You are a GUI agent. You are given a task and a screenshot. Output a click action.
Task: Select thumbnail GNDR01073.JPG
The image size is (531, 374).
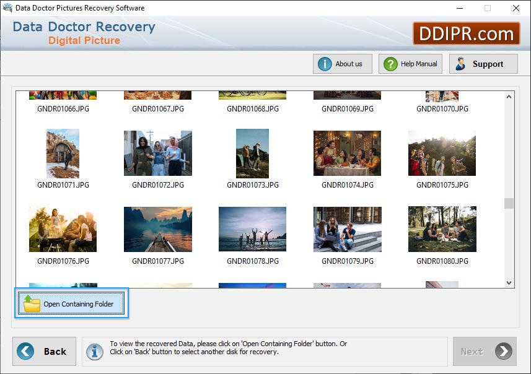coord(252,152)
